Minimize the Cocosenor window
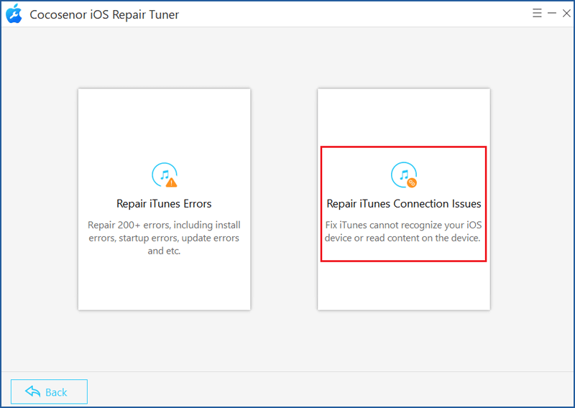Screen dimensions: 575x408 point(552,14)
